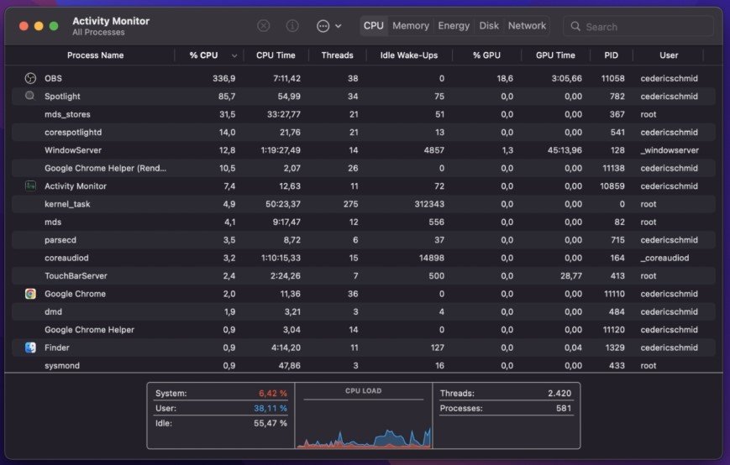The width and height of the screenshot is (730, 465).
Task: Switch to the Memory tab
Action: [411, 25]
